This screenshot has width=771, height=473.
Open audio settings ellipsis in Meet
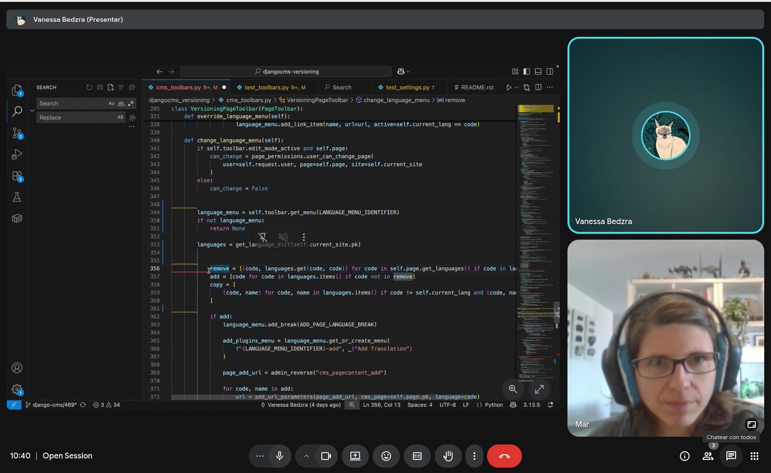(x=260, y=456)
